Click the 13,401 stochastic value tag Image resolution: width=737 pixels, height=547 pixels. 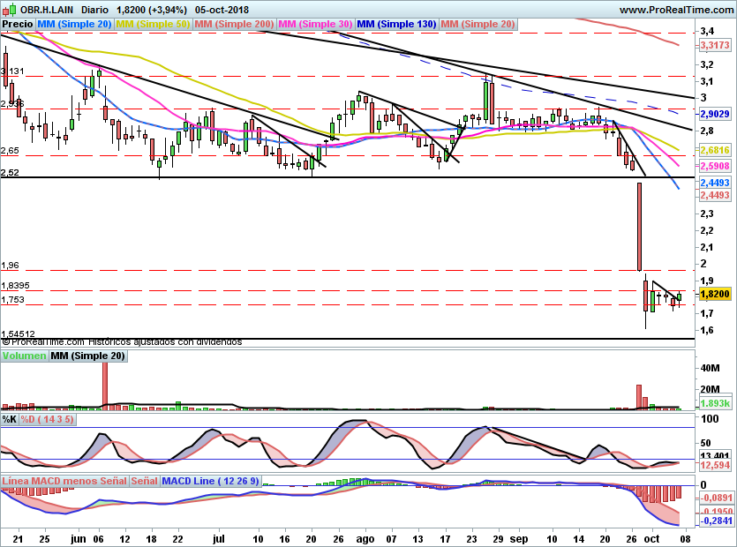(x=715, y=456)
